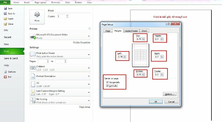222x122 pixels.
Task: Open the View ribbon tab
Action: click(89, 3)
